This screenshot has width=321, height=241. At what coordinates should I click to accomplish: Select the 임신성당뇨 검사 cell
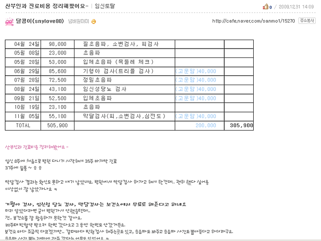point(124,89)
